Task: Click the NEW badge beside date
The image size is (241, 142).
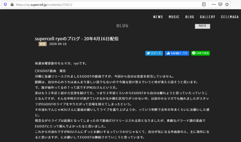Action: pyautogui.click(x=43, y=44)
